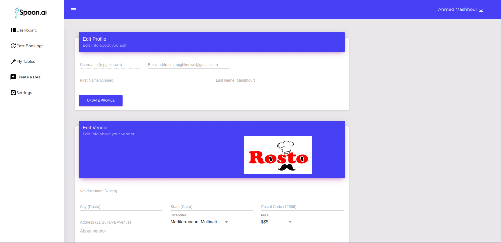501x243 pixels.
Task: Open the Ahmed Mashhour user menu
Action: [461, 9]
